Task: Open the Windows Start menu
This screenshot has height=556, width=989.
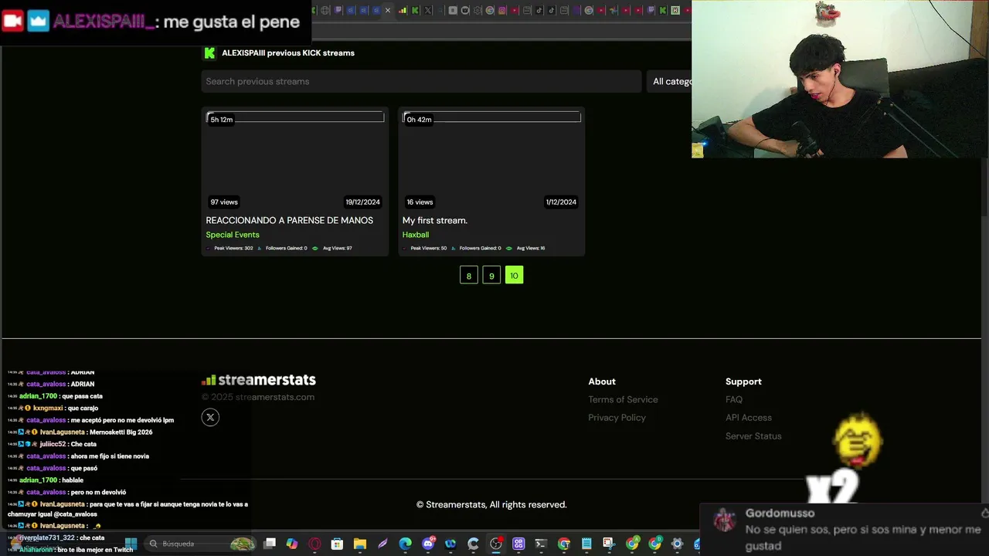Action: [131, 544]
